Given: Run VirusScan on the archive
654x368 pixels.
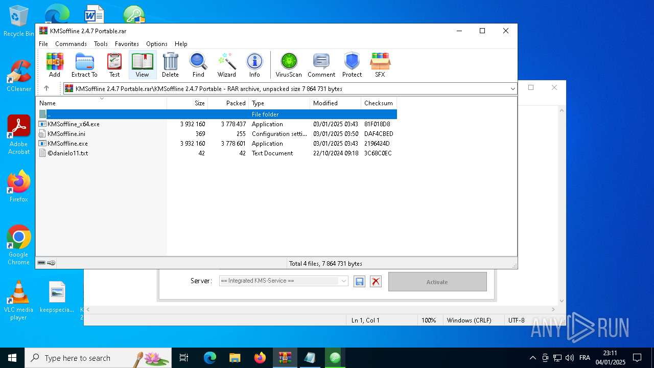Looking at the screenshot, I should tap(289, 65).
